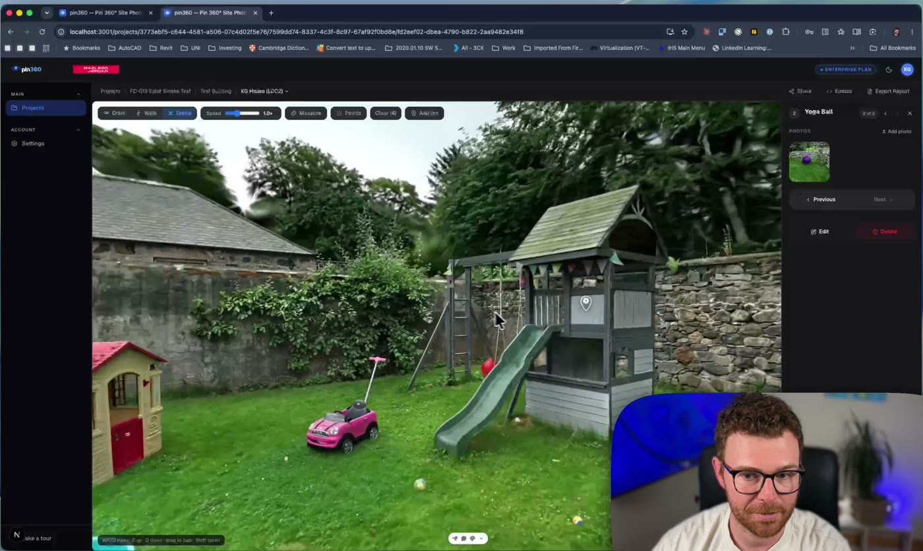Click the Take a tour button
Screen dimensions: 923x551
click(x=37, y=538)
